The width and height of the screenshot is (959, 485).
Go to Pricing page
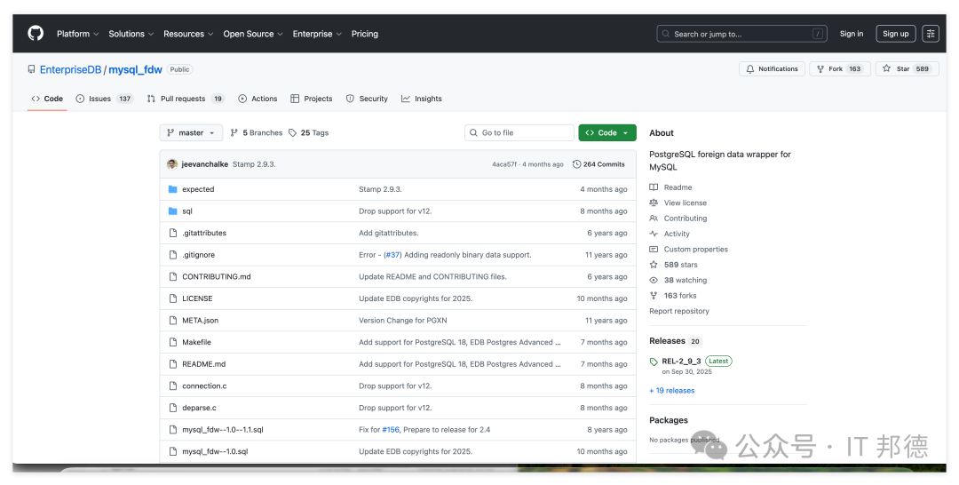click(365, 34)
